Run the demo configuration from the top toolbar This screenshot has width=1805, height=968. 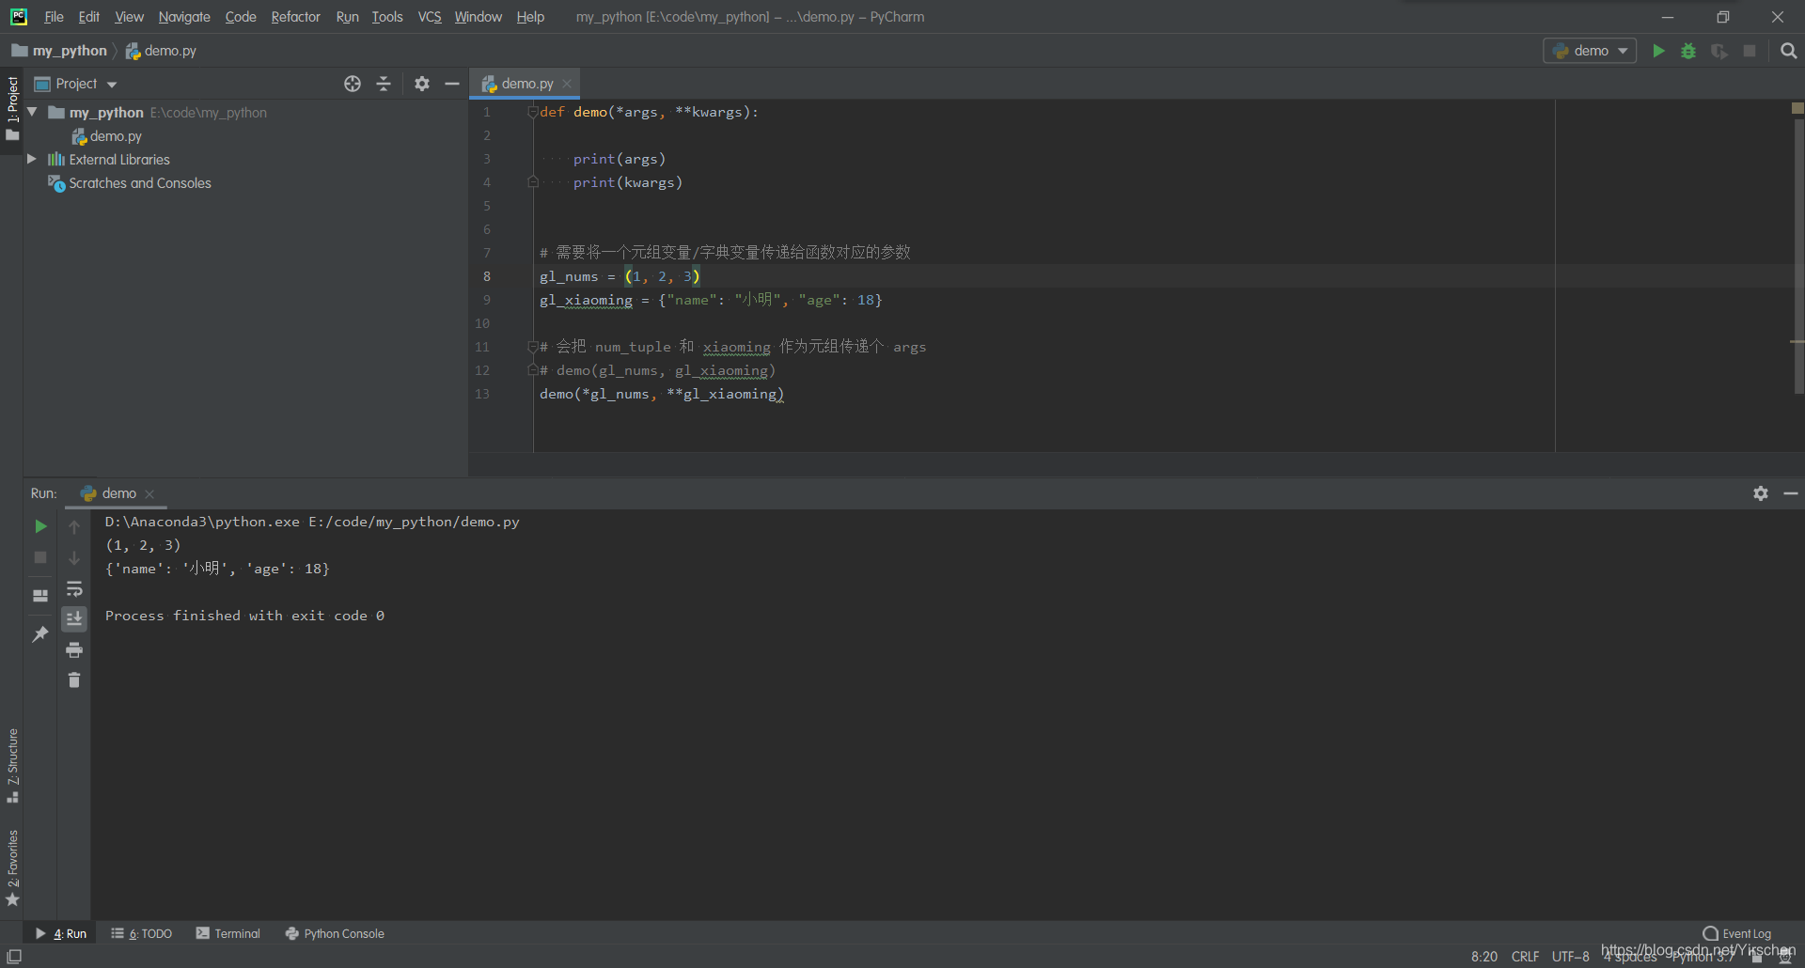tap(1658, 51)
